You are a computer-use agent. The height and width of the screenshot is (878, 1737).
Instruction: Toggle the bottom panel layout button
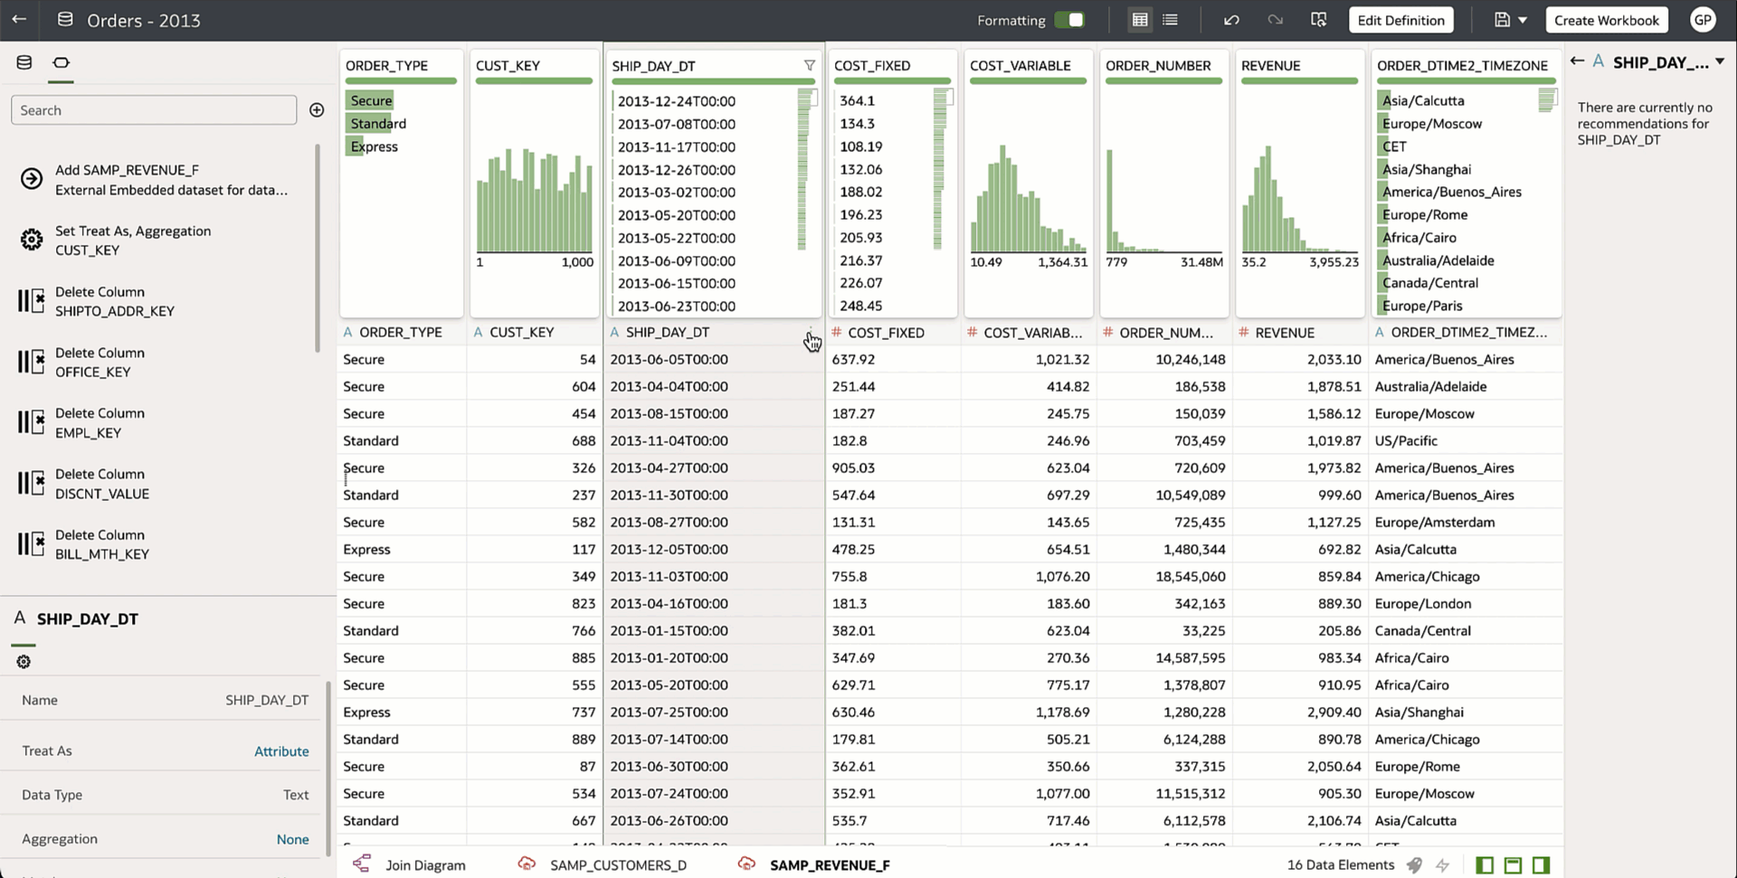[1512, 865]
